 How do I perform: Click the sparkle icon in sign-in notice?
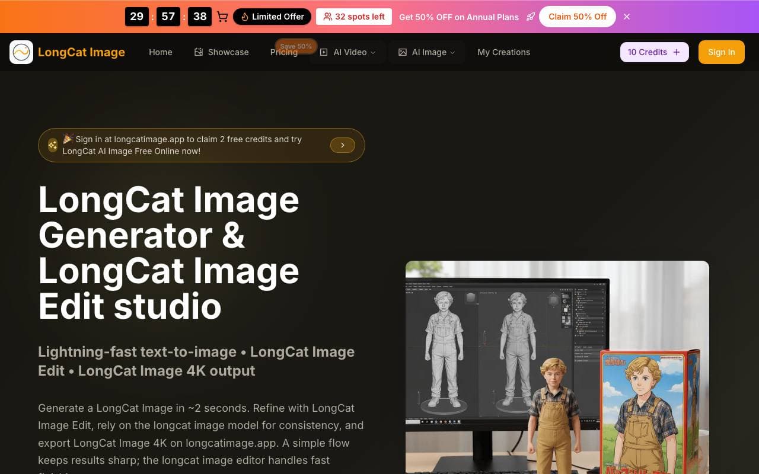[x=53, y=145]
